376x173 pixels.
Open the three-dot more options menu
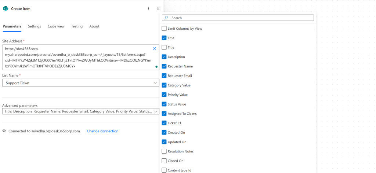point(149,9)
